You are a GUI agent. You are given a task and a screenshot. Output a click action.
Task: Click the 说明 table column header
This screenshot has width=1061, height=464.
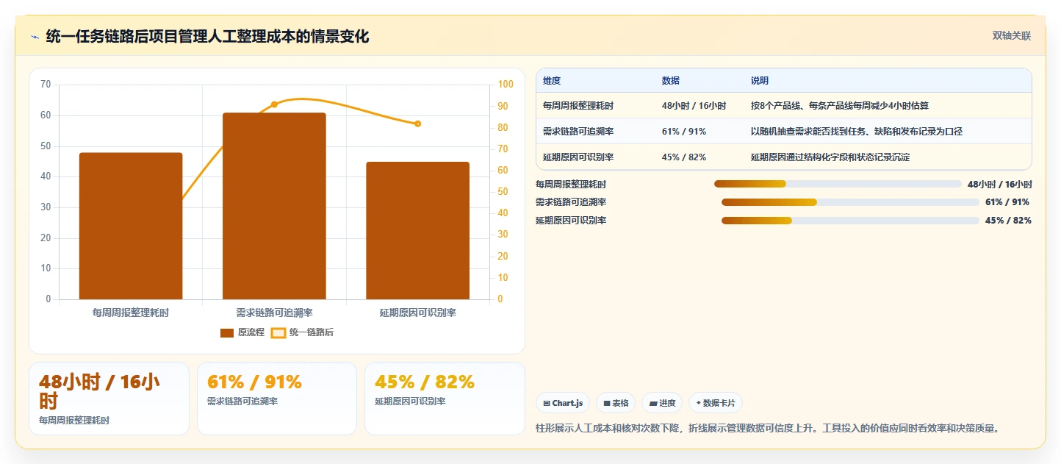coord(760,81)
